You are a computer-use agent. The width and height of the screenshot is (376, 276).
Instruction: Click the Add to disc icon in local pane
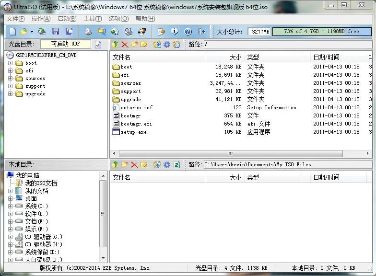coord(157,165)
